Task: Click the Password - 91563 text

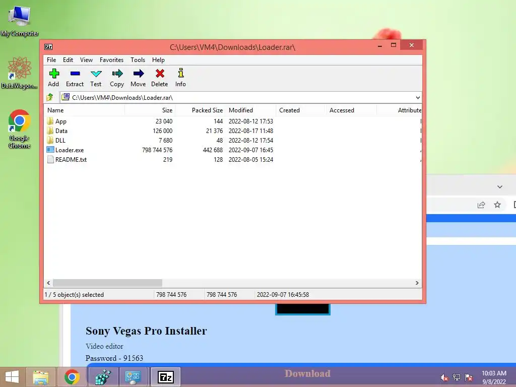Action: click(x=114, y=358)
